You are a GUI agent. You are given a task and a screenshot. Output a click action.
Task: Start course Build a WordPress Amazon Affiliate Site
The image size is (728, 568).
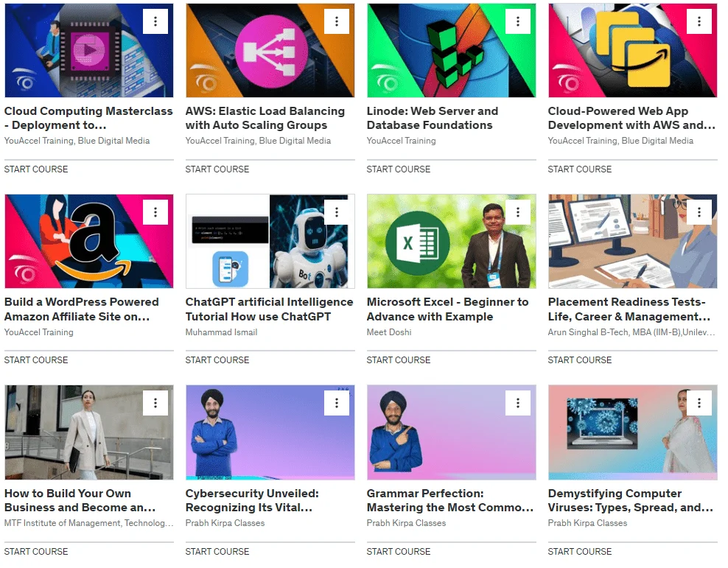(x=36, y=360)
